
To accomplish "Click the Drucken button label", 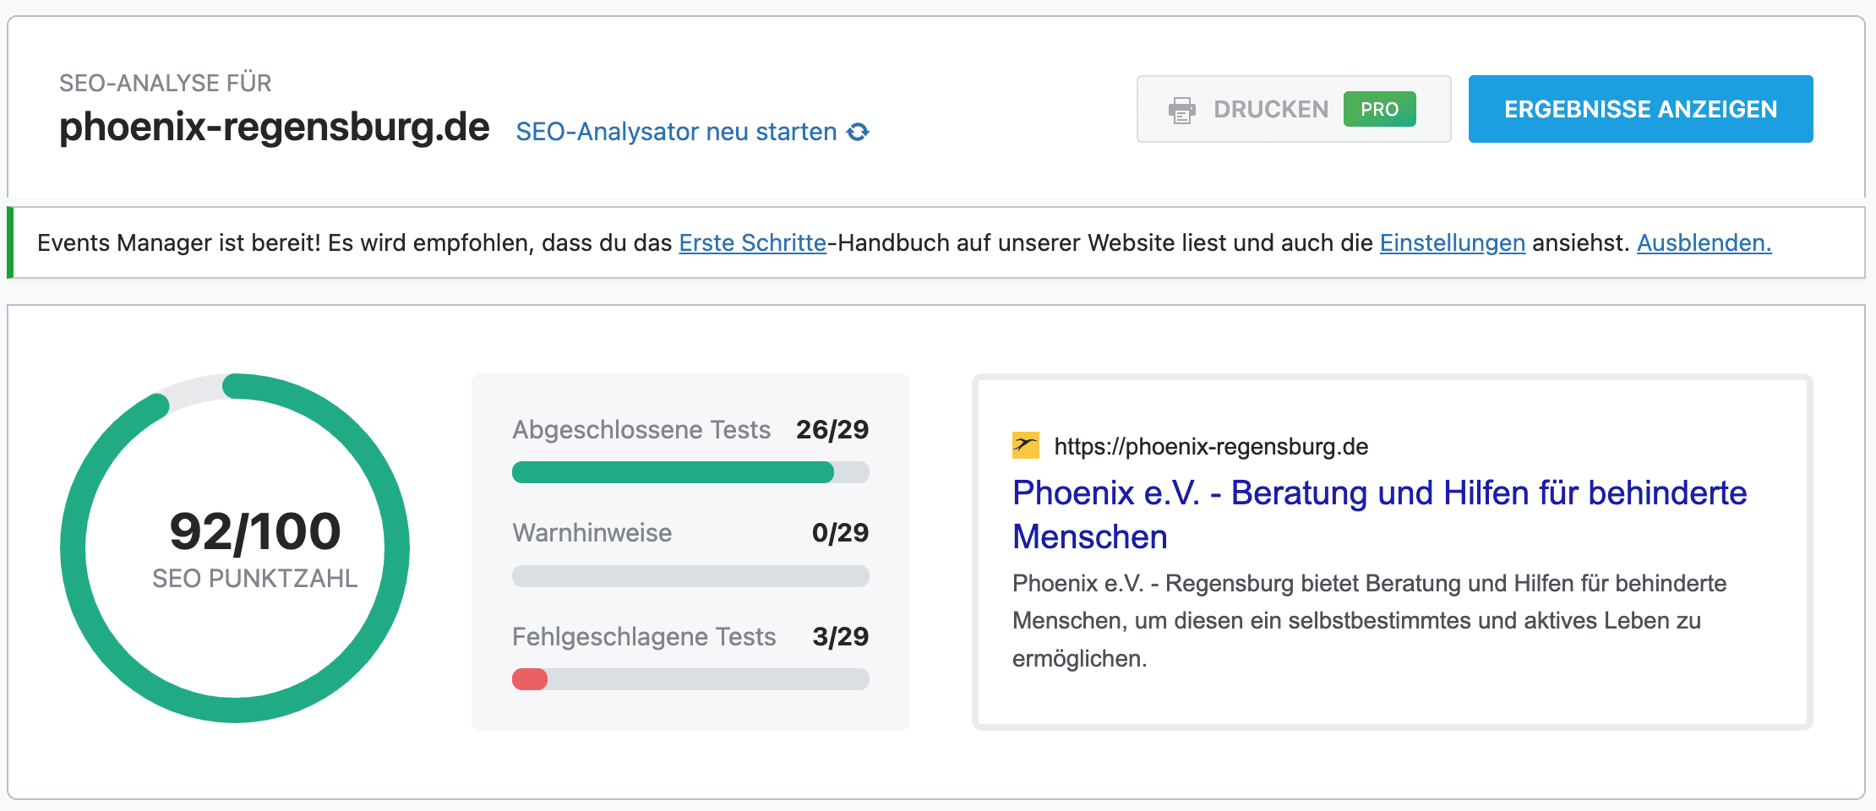I will click(1271, 109).
